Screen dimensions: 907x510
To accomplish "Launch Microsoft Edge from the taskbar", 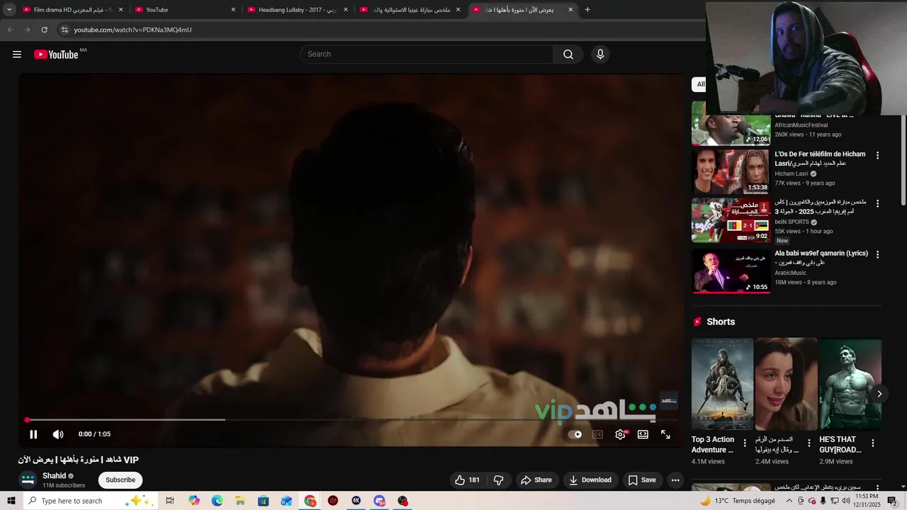I will [218, 501].
